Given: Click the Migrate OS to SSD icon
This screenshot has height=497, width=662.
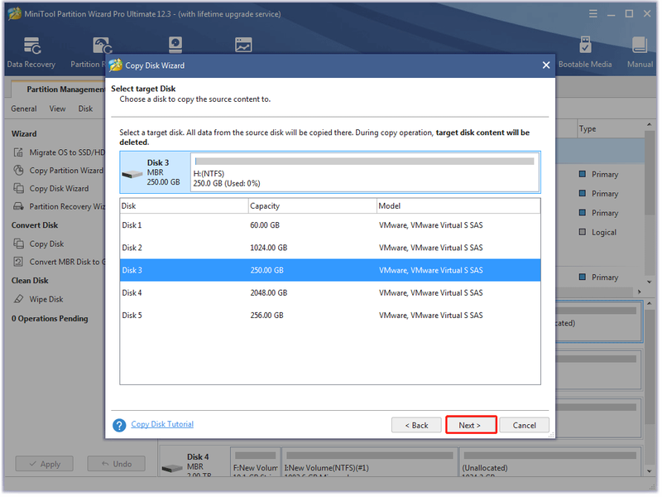Looking at the screenshot, I should coord(18,152).
